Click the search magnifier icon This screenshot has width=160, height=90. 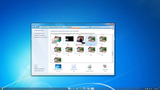[x=113, y=27]
